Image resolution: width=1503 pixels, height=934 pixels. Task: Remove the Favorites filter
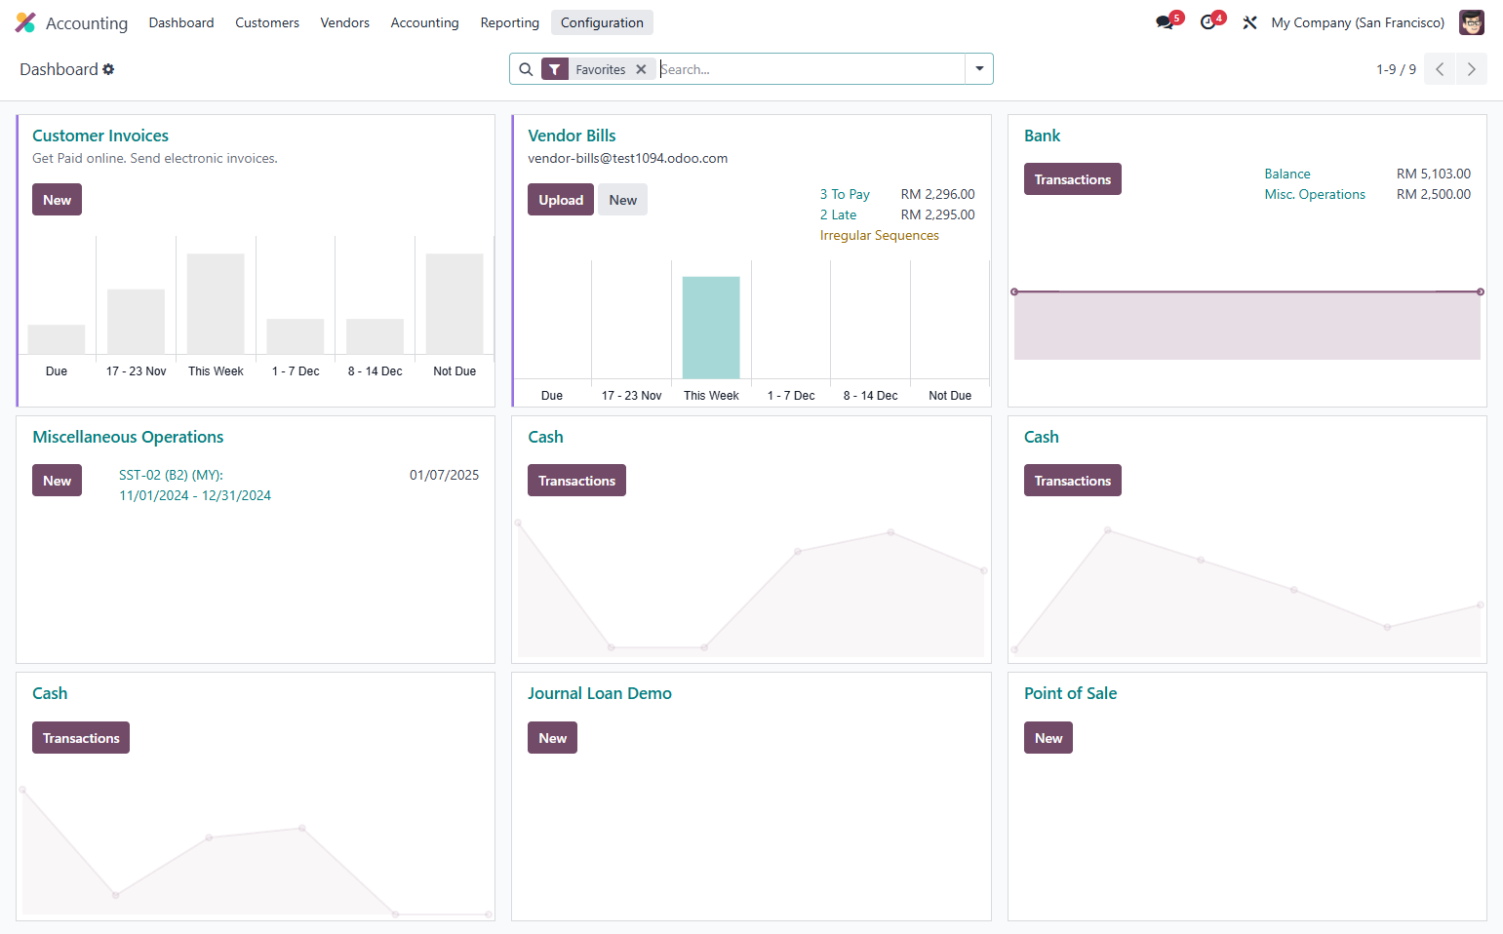641,69
